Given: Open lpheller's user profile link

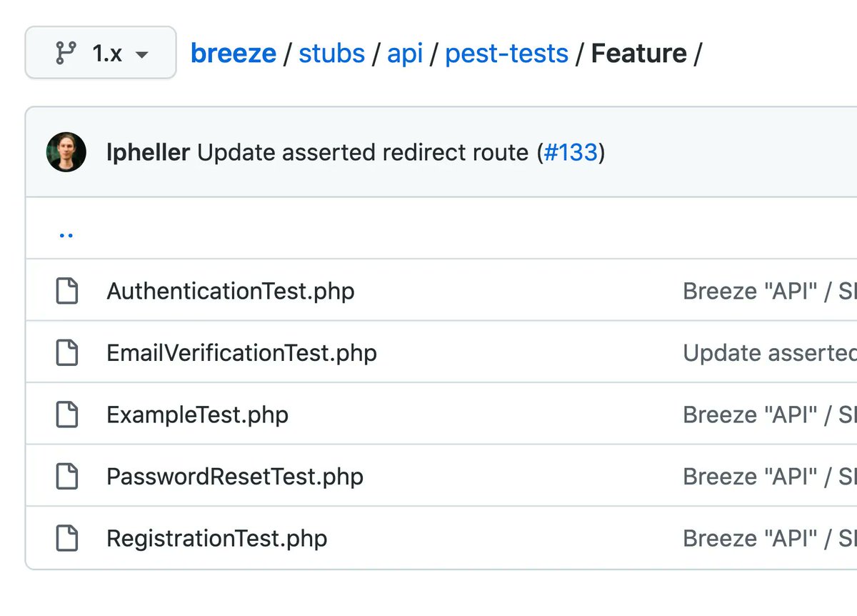Looking at the screenshot, I should (x=148, y=152).
